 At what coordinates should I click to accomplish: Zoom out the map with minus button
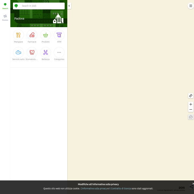[x=191, y=110]
